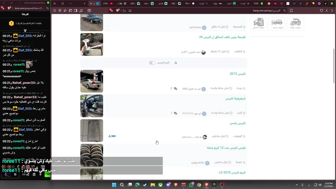Bookmark this page with bookmark icon
336x189 pixels.
[291, 10]
